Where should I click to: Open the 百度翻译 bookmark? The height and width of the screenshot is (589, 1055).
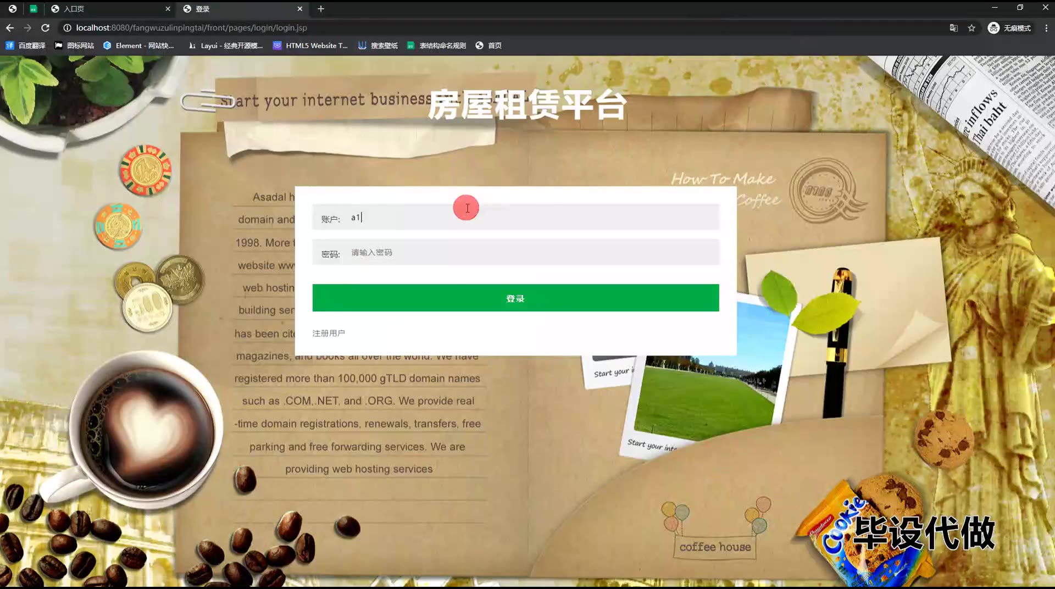pos(25,46)
